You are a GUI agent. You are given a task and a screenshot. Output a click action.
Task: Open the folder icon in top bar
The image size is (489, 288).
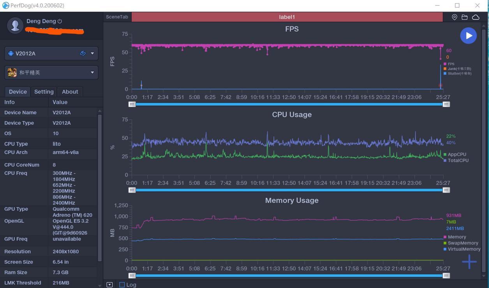464,17
